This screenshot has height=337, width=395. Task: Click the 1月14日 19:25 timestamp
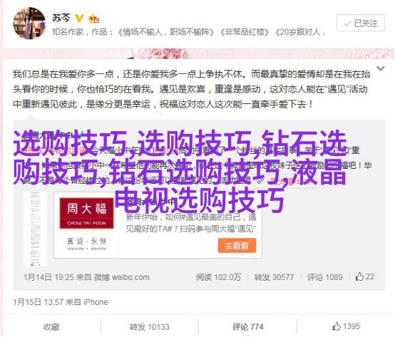(x=48, y=277)
